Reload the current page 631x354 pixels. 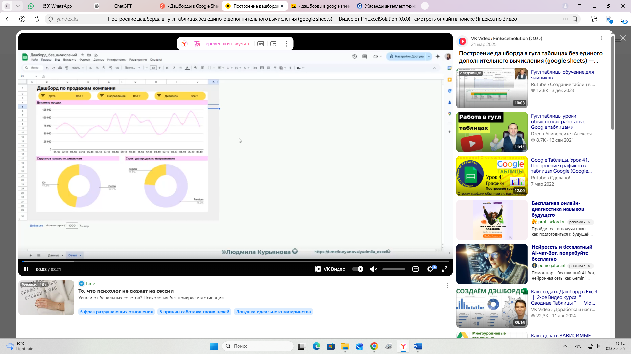click(x=37, y=19)
